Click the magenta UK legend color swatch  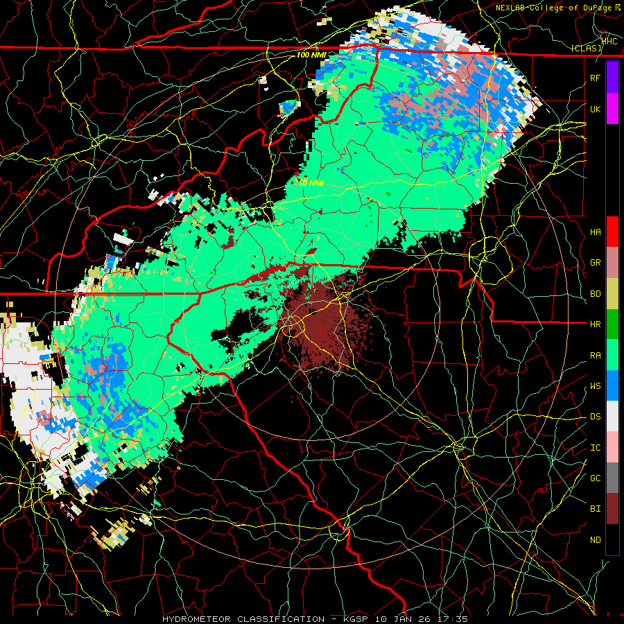[612, 109]
